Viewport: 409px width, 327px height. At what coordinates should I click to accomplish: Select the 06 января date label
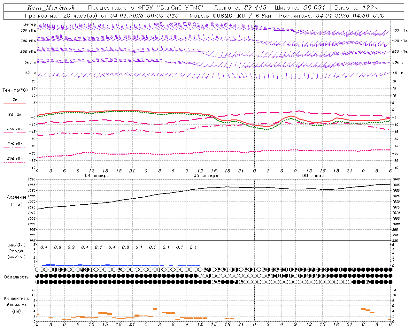314,176
